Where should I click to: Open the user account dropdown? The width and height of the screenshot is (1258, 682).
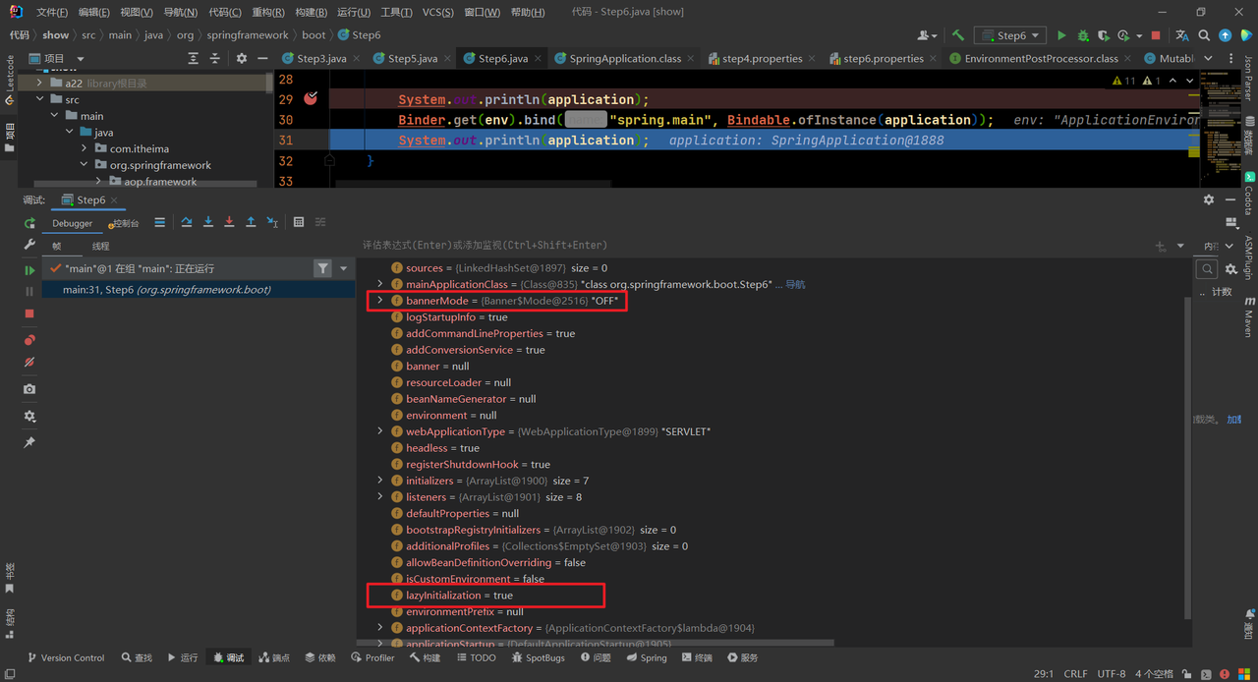tap(927, 35)
